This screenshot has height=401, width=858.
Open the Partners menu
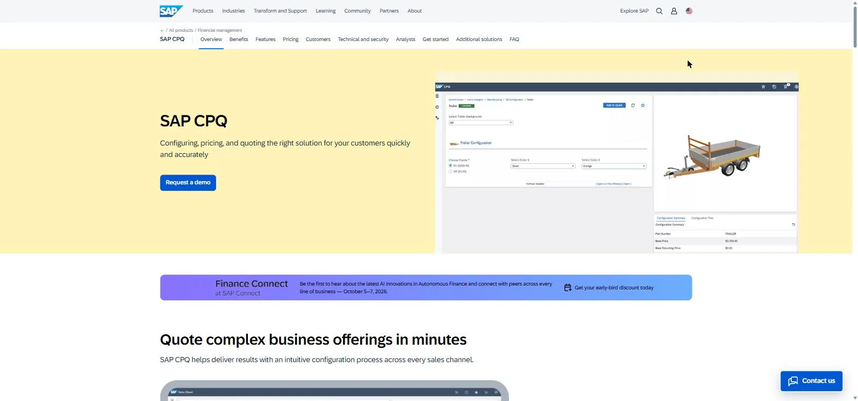click(x=389, y=11)
